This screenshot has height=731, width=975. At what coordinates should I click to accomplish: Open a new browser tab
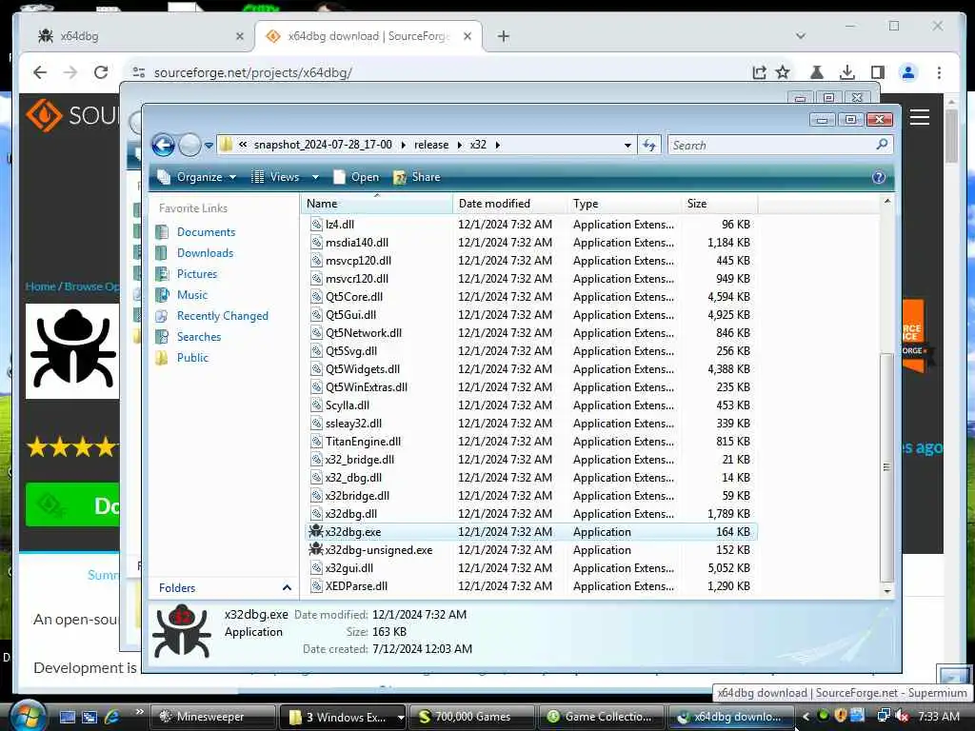tap(503, 36)
